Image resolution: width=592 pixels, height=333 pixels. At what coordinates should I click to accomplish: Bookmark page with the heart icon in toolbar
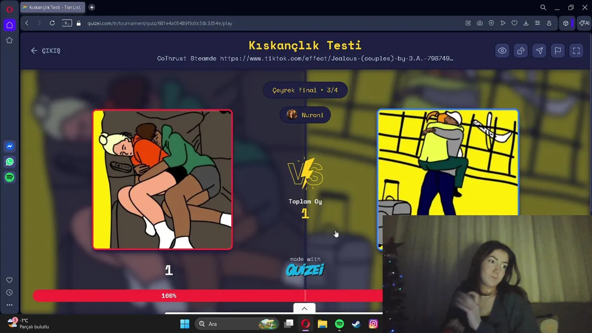point(514,23)
